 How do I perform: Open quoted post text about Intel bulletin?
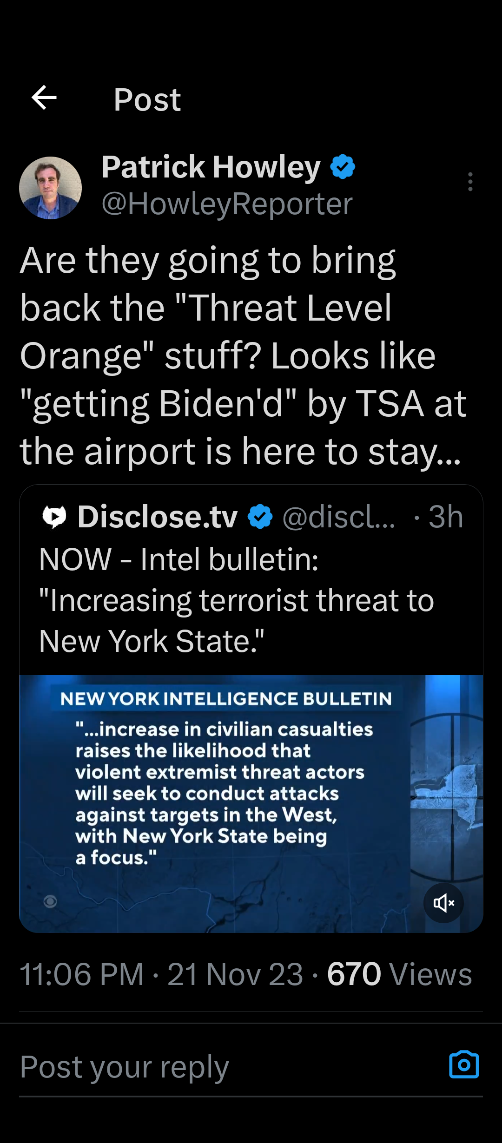point(236,600)
